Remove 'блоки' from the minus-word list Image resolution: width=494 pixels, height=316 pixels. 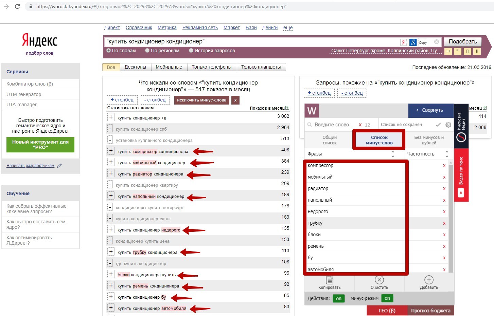(444, 235)
